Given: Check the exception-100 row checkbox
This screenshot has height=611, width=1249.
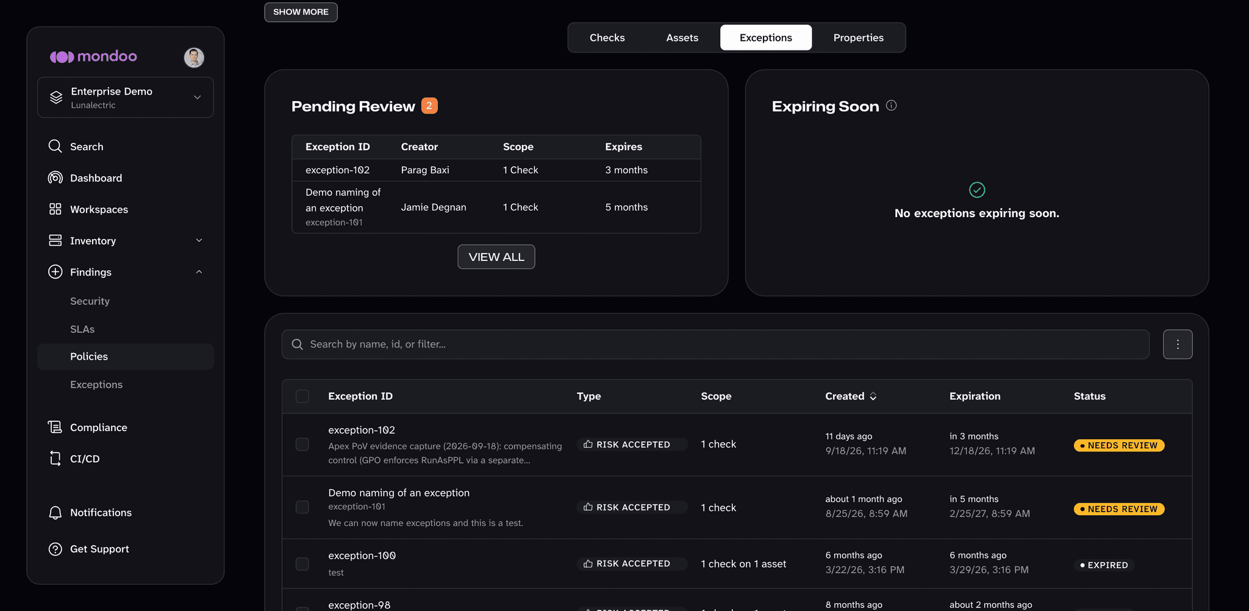Looking at the screenshot, I should tap(302, 564).
